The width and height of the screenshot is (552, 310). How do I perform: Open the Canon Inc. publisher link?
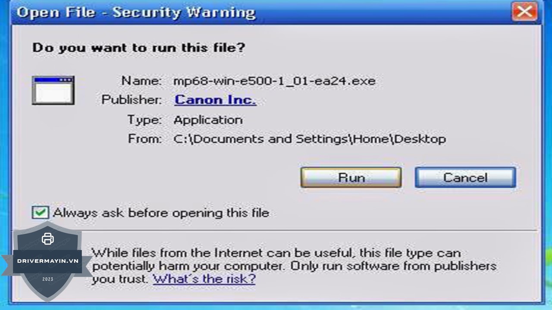click(215, 100)
